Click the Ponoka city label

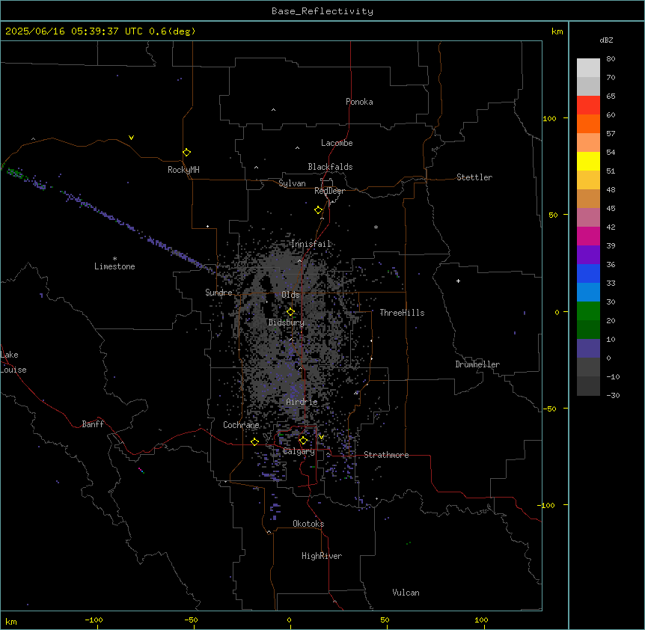[x=359, y=102]
